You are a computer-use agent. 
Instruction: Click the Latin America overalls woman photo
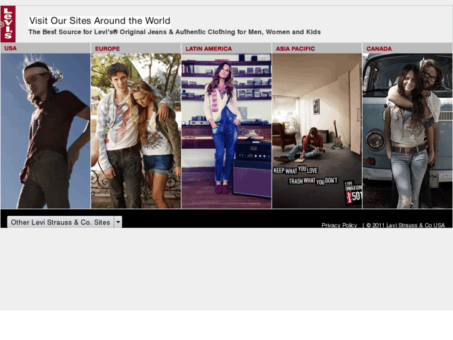tap(227, 131)
